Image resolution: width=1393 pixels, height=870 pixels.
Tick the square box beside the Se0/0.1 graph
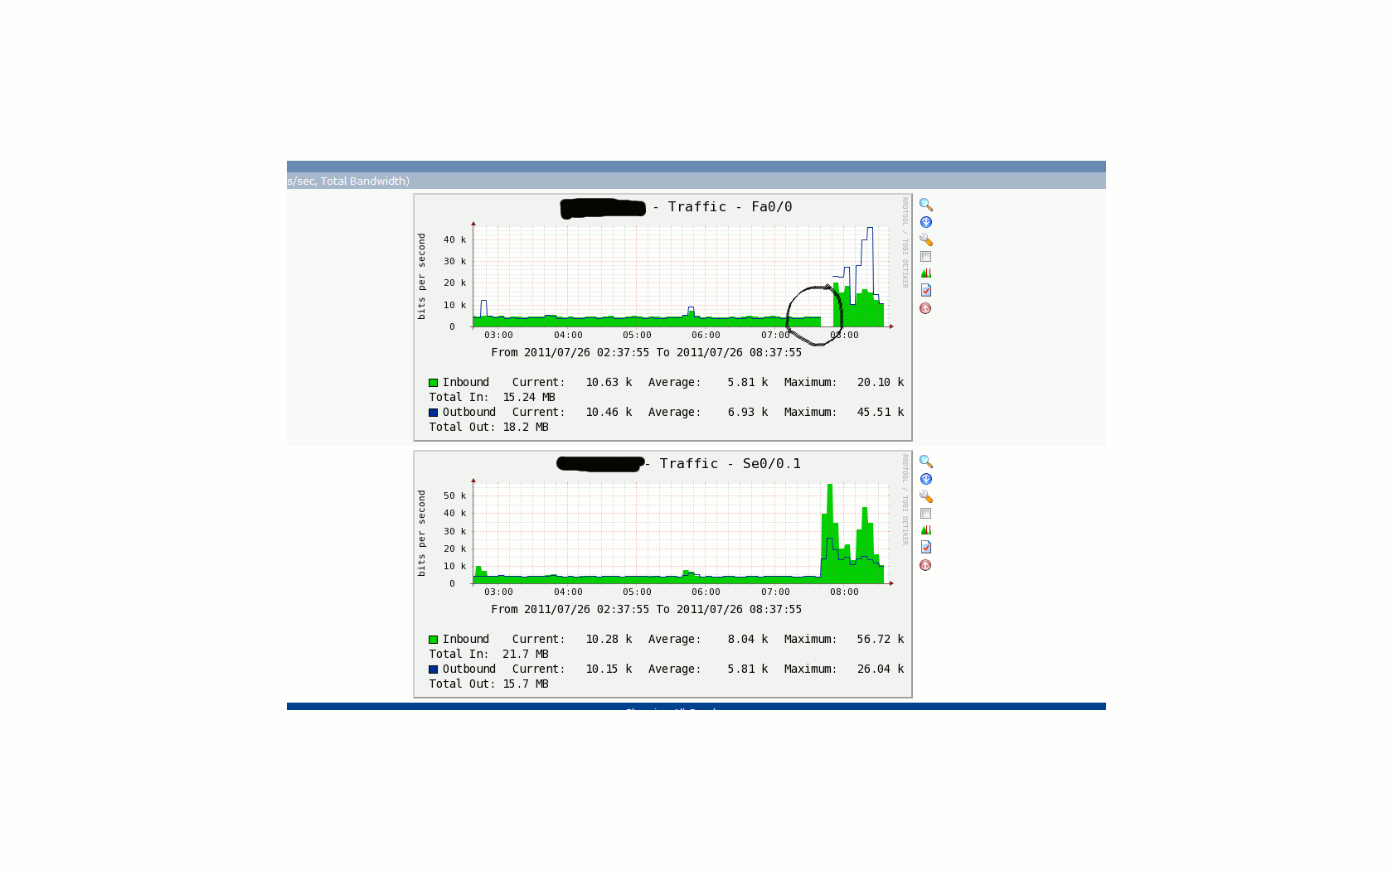[x=926, y=514]
